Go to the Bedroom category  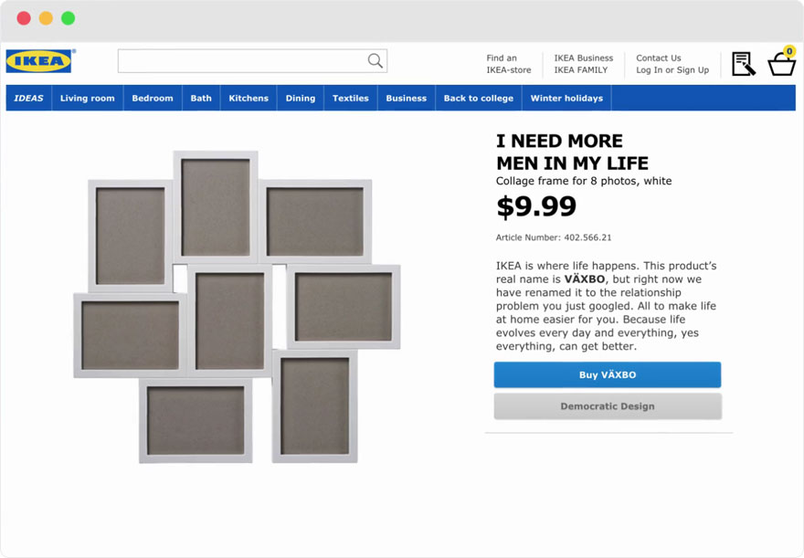pos(152,99)
